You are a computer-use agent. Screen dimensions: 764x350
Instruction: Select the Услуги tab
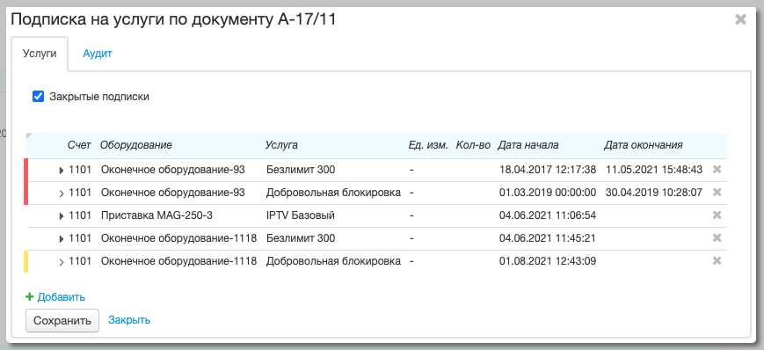point(40,54)
